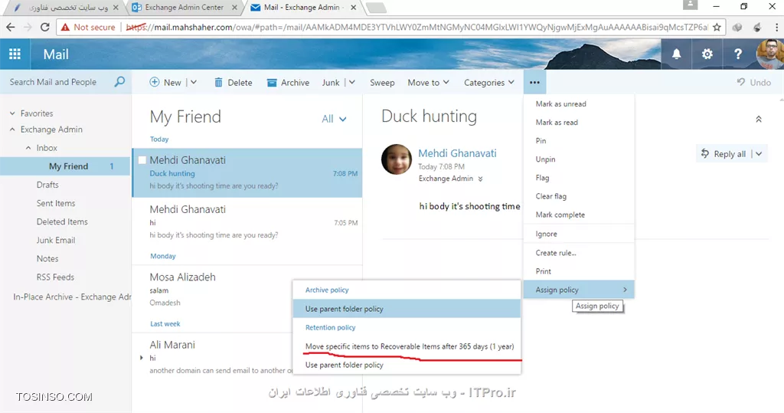Click the Delete trash icon
Screen dimensions: 784x413
(x=218, y=83)
